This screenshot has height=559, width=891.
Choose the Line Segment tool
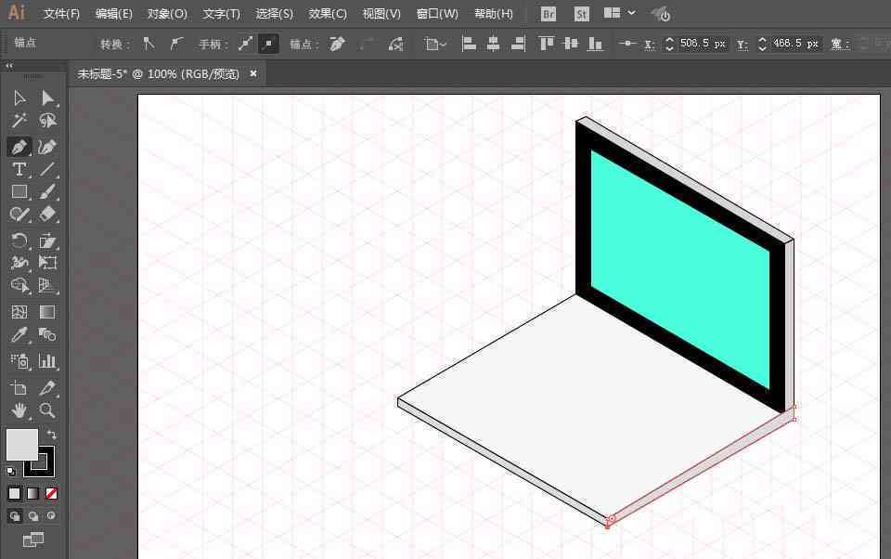pos(47,169)
